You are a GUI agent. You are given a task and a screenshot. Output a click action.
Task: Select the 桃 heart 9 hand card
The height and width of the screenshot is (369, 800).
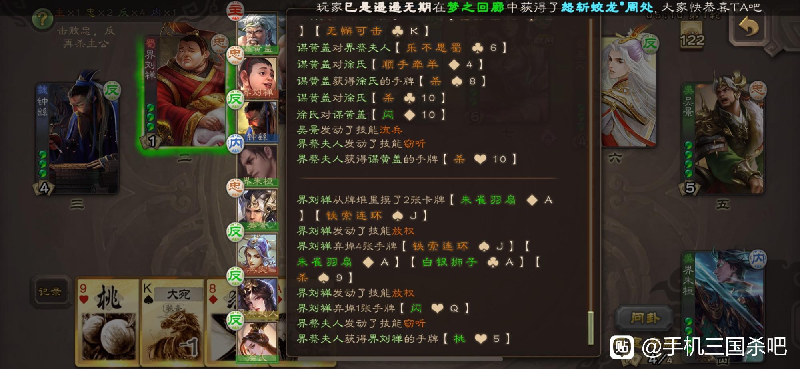(x=108, y=322)
